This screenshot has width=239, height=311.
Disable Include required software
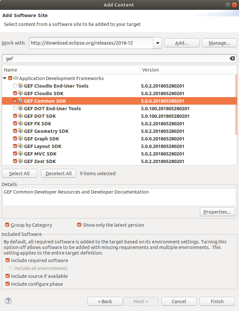(x=8, y=260)
